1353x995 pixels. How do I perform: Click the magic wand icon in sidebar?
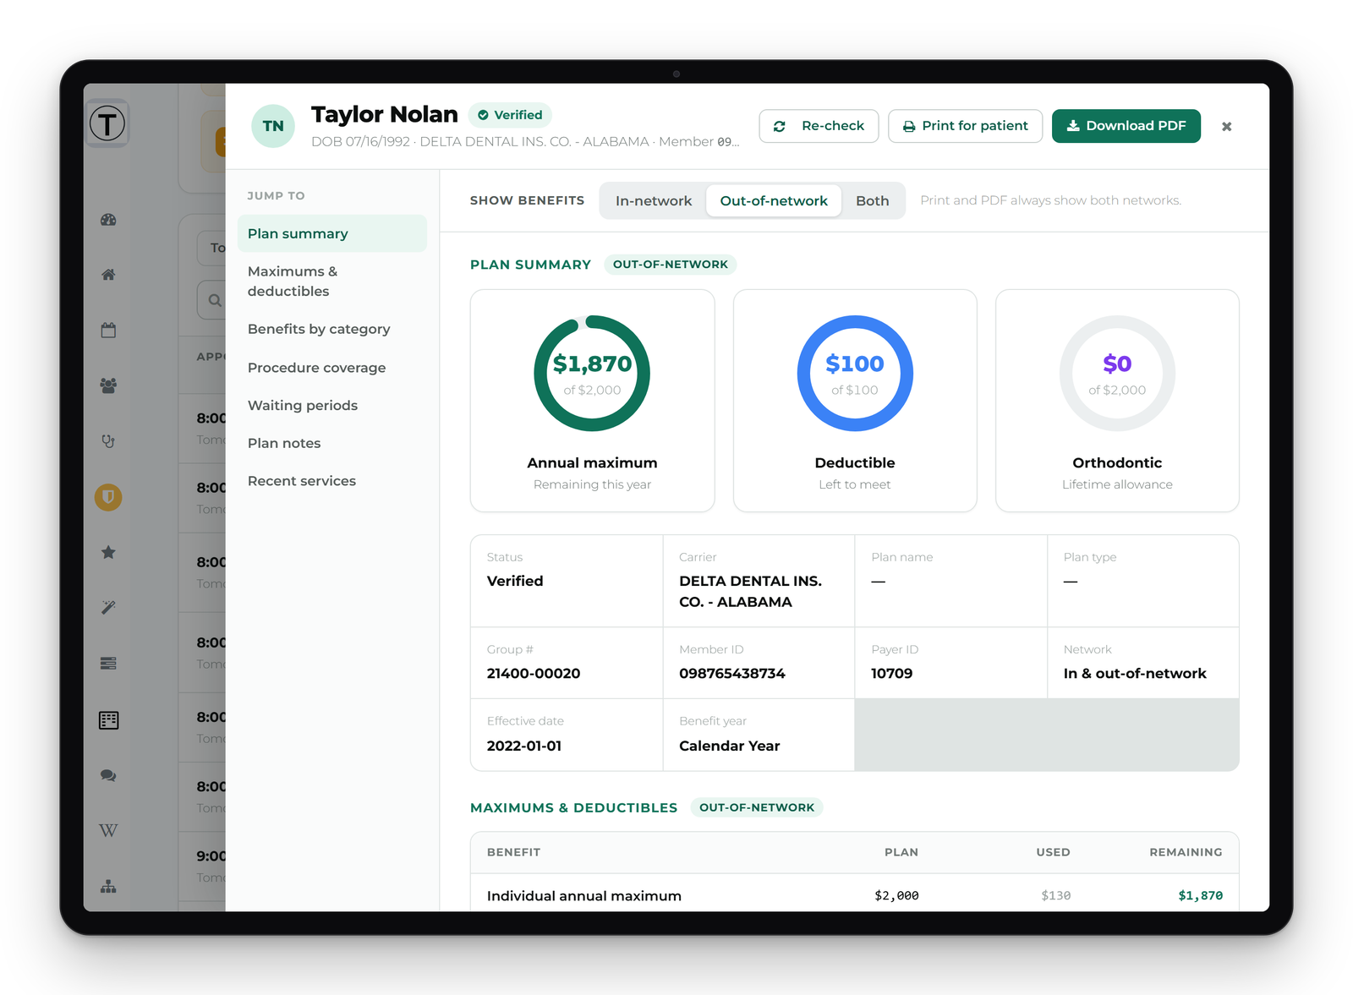(108, 608)
